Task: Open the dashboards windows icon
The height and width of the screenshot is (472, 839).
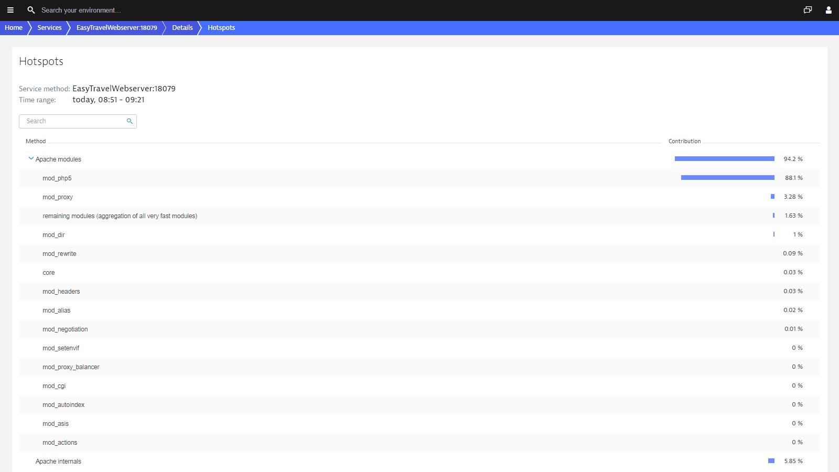Action: (x=808, y=10)
